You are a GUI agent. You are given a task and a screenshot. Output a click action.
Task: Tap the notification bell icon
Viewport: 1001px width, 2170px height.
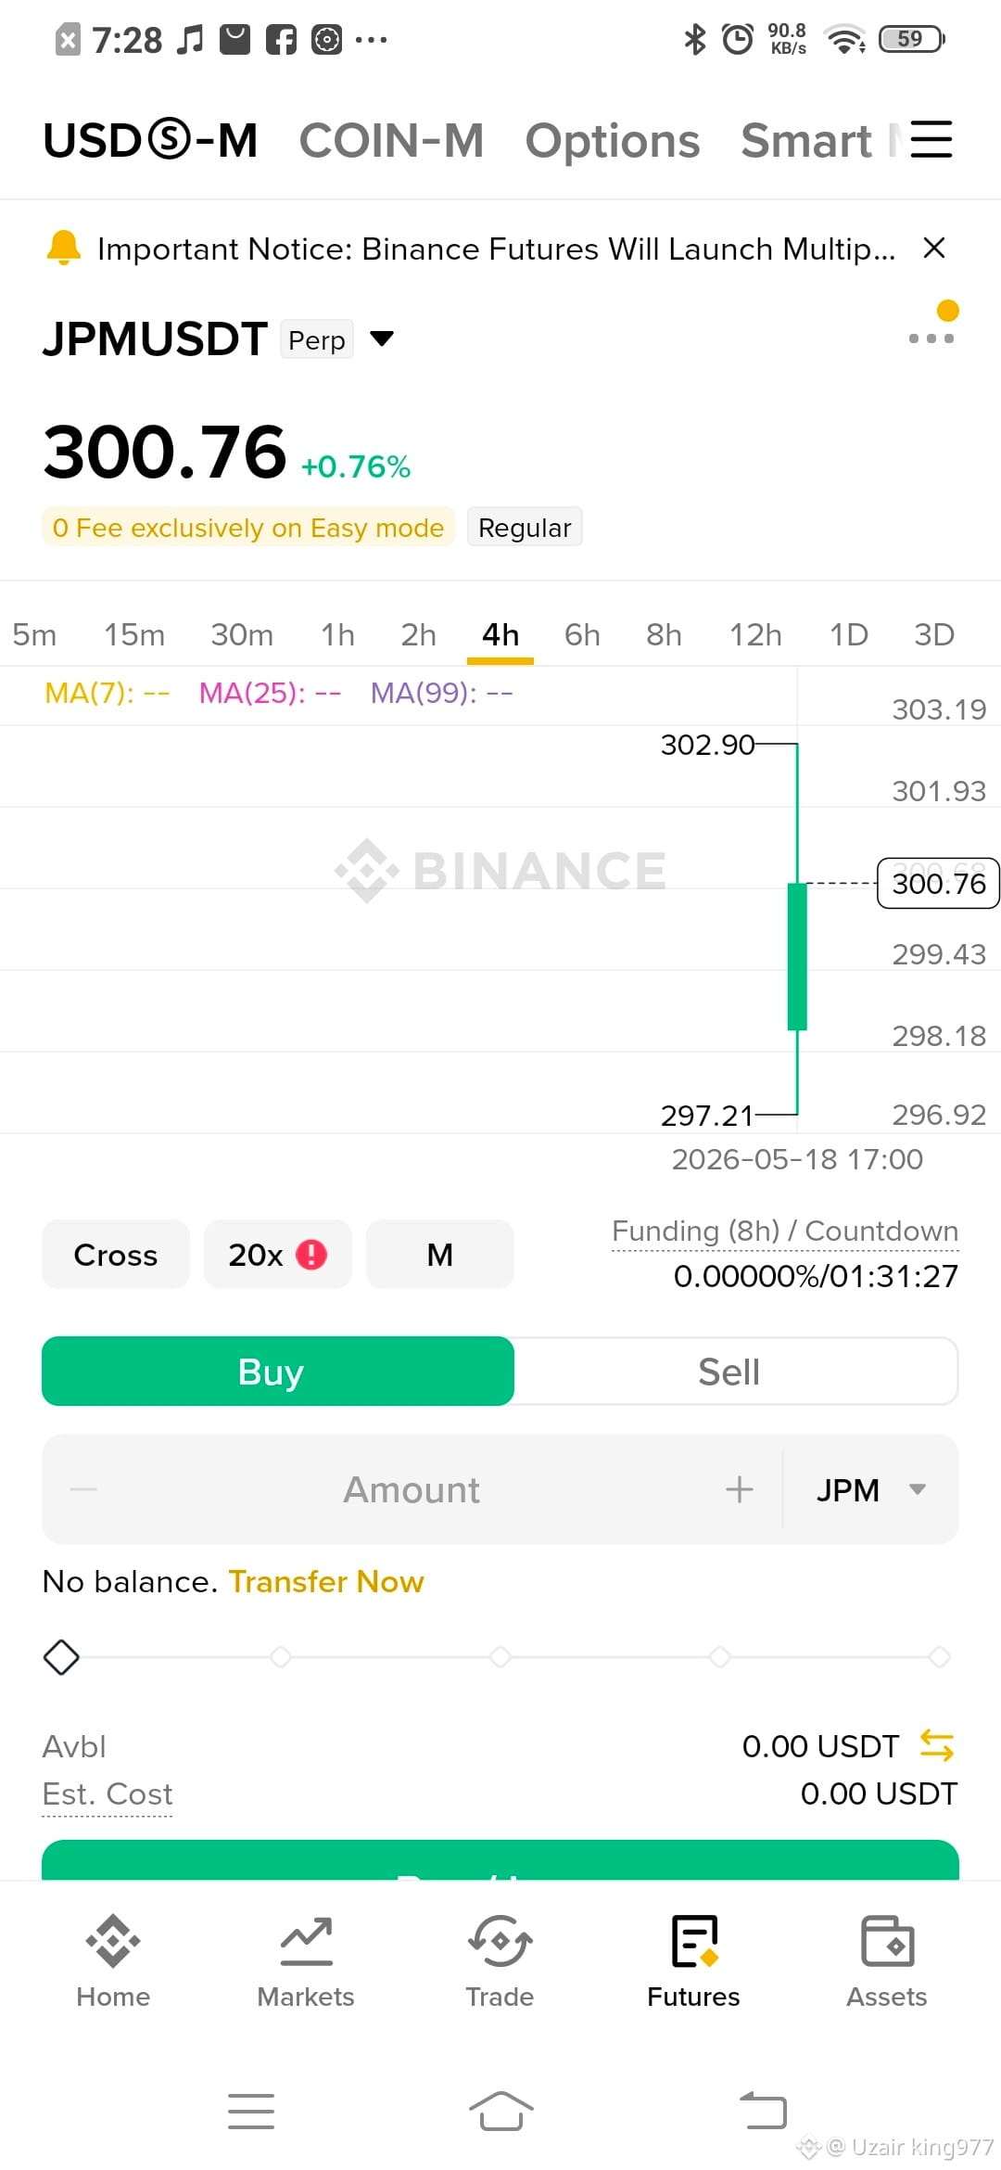tap(64, 249)
